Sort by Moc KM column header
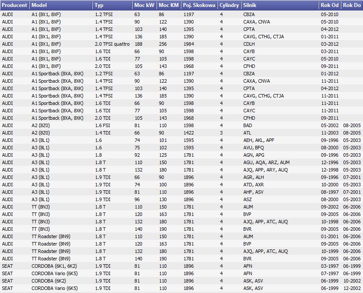The height and width of the screenshot is (293, 363). tap(169, 5)
